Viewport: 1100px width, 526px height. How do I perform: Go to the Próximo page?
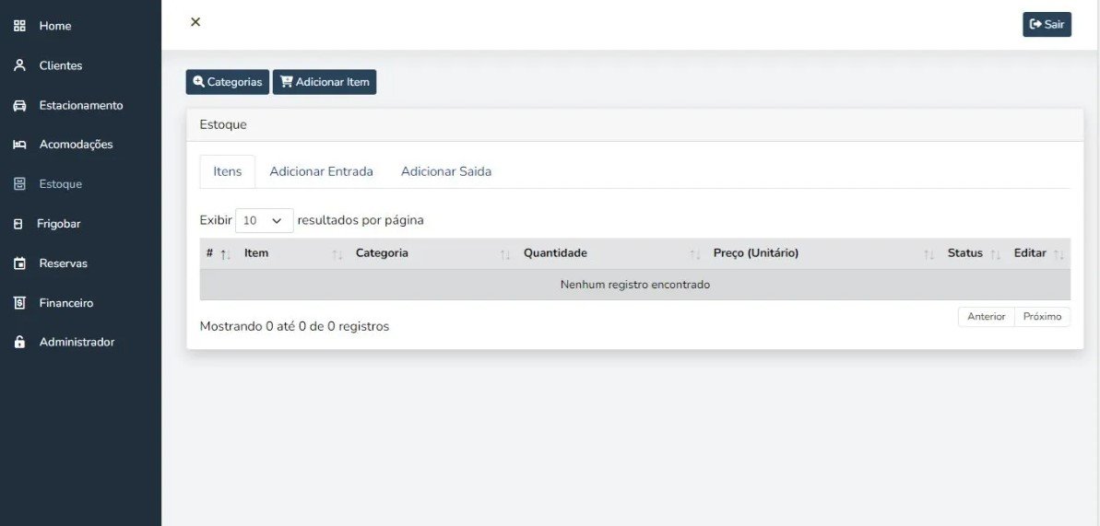tap(1042, 317)
